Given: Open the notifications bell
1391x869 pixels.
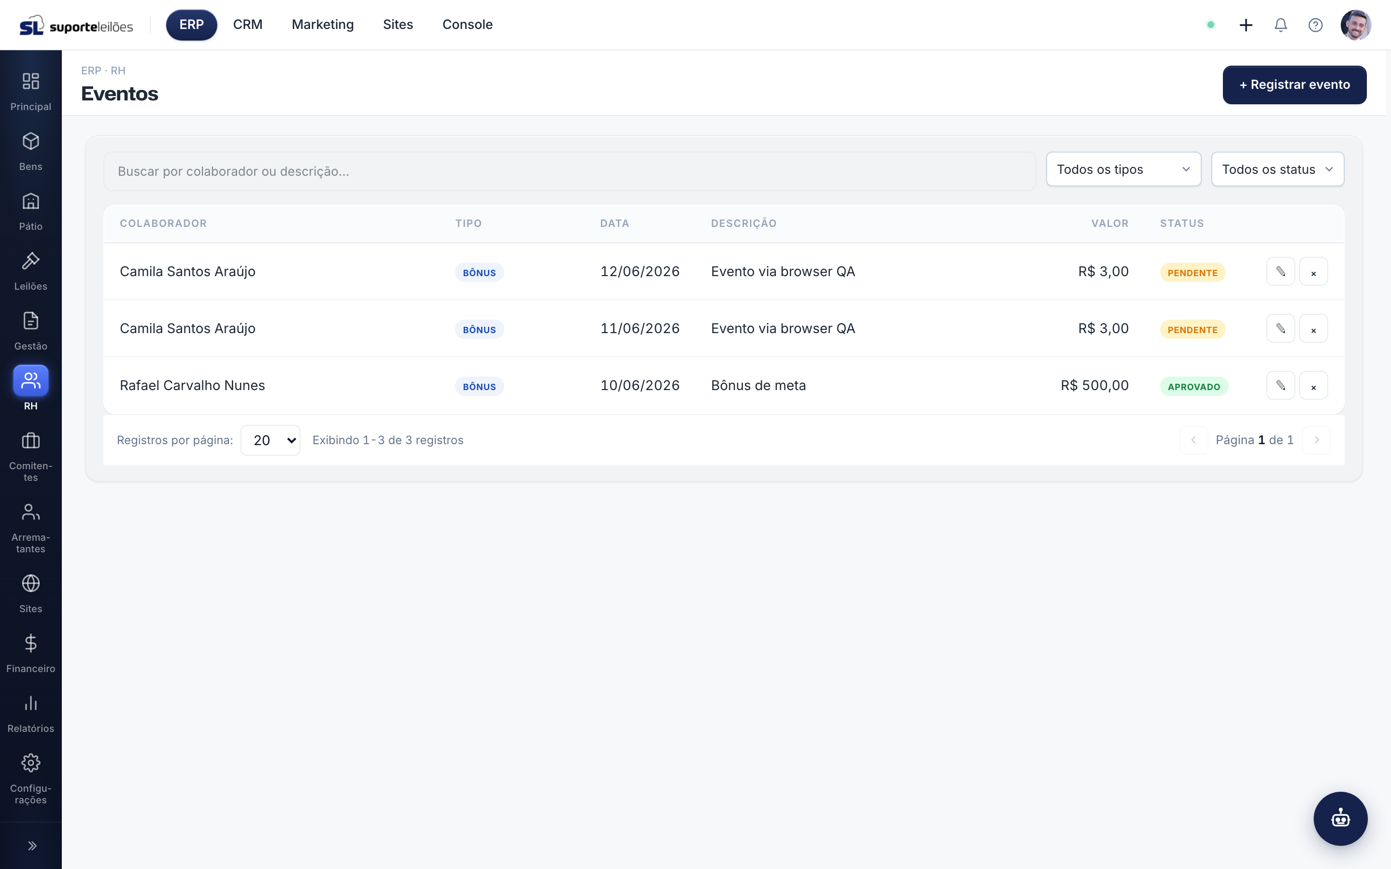Looking at the screenshot, I should pos(1280,25).
